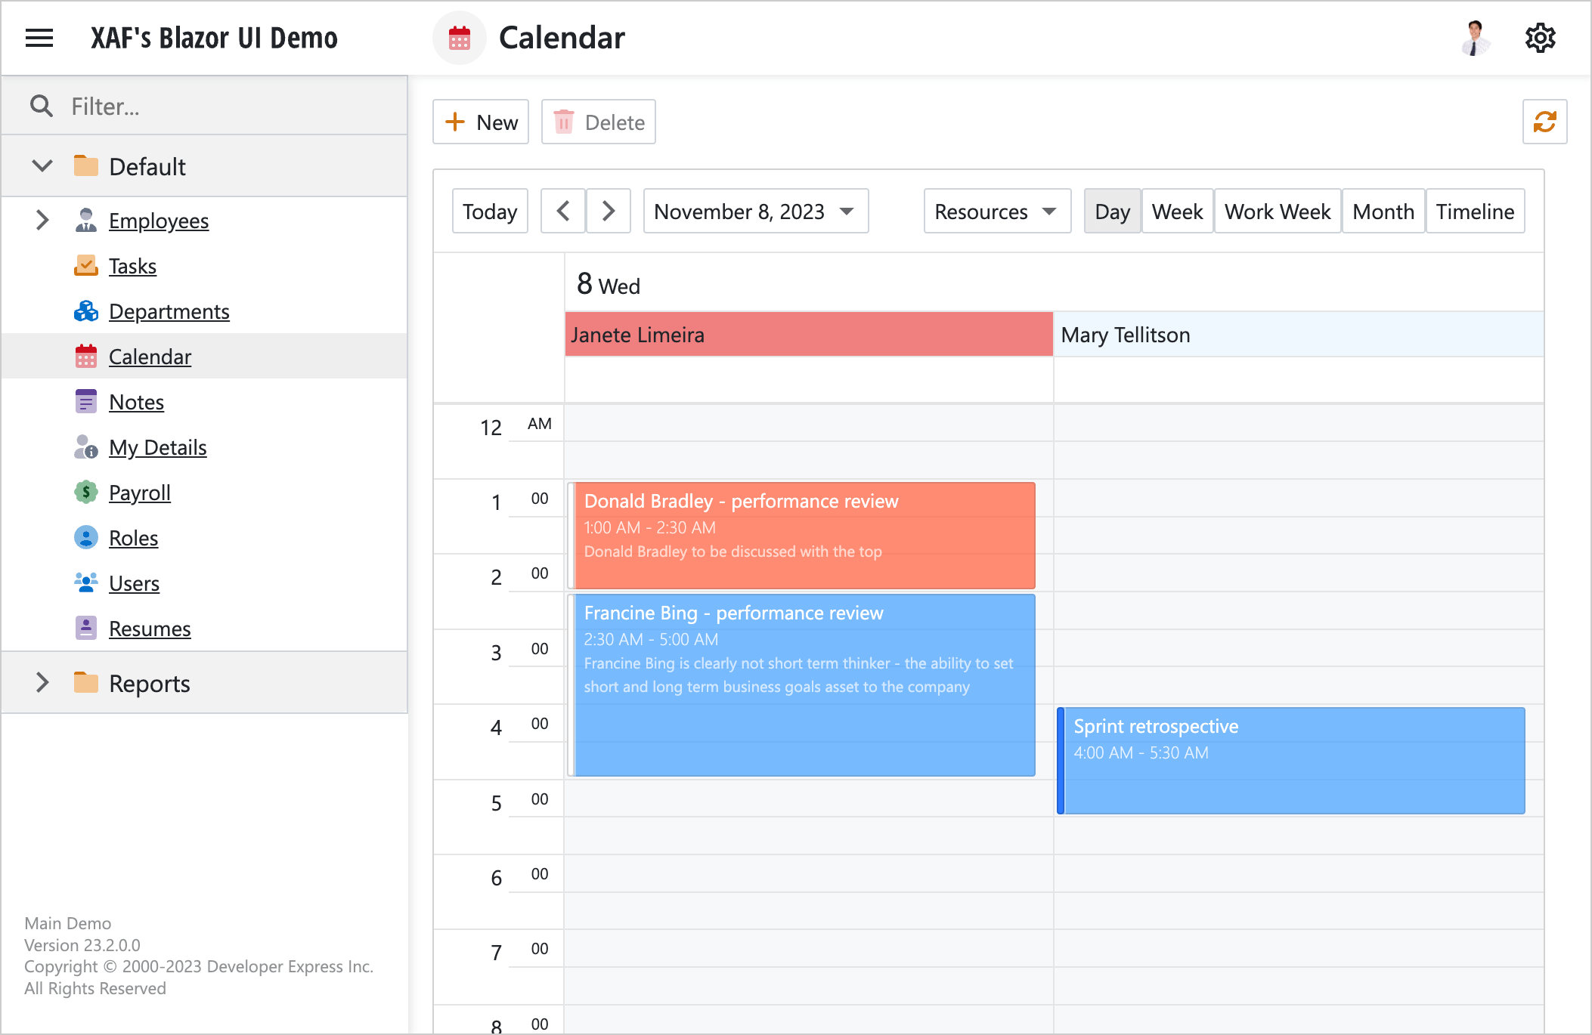
Task: Open the Employees navigation icon
Action: click(x=85, y=221)
